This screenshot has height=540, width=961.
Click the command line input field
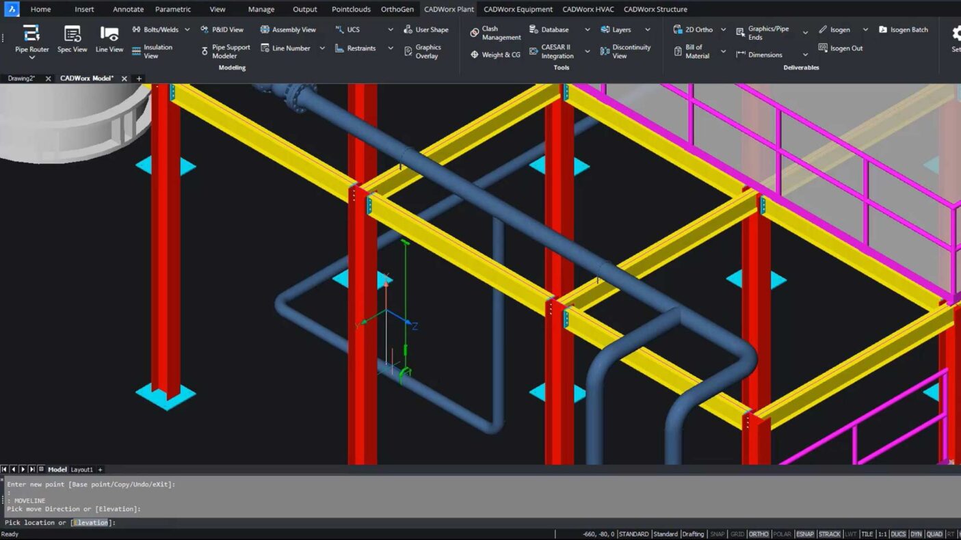479,522
